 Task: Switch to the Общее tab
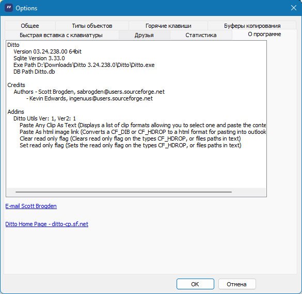(30, 26)
